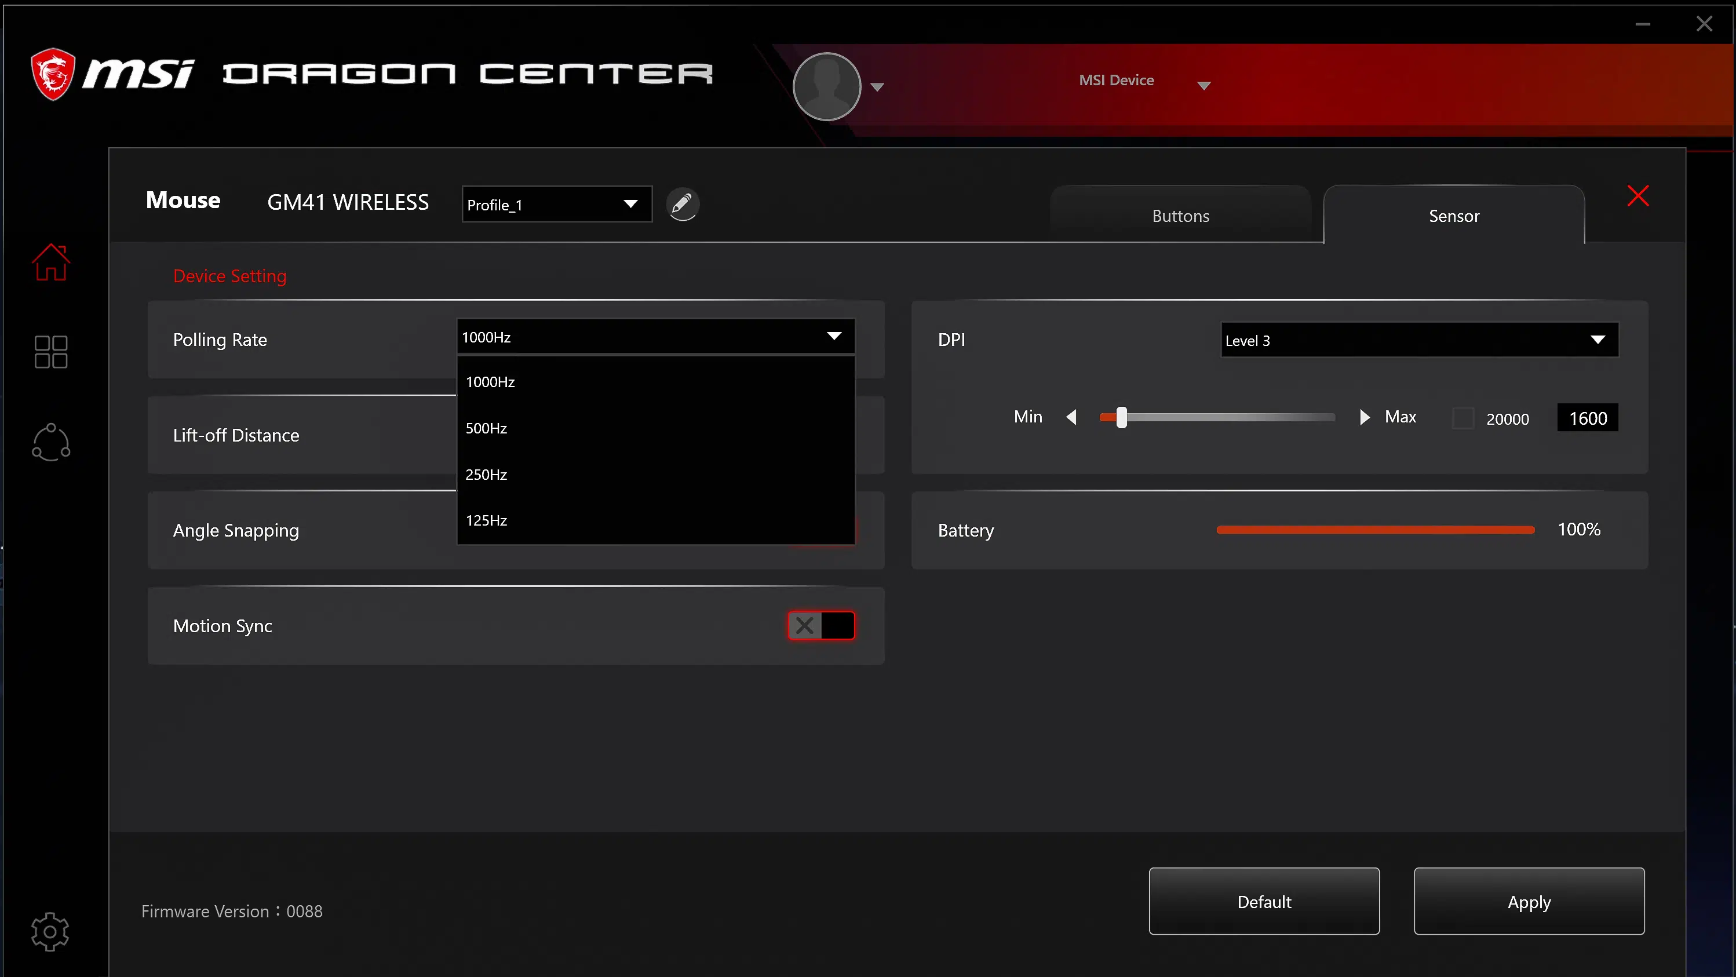Click the Polling Rate label

tap(220, 340)
